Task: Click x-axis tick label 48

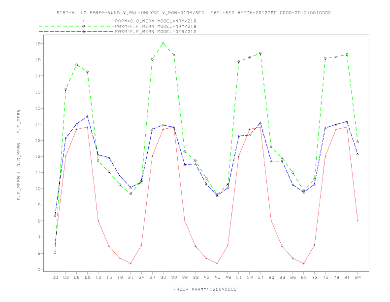Action: (228, 277)
